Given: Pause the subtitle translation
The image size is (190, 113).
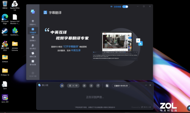Looking at the screenshot, I should click(62, 86).
